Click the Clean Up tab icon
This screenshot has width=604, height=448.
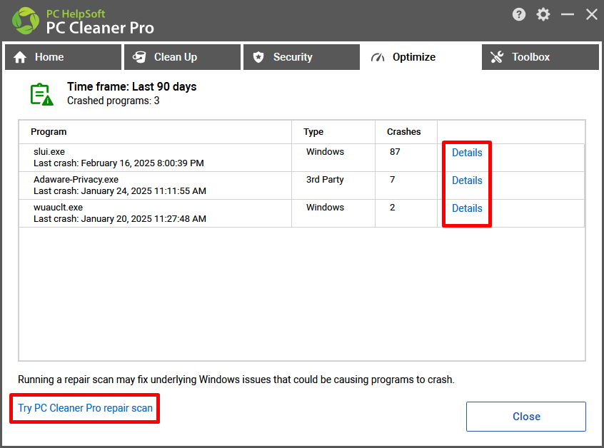point(139,57)
